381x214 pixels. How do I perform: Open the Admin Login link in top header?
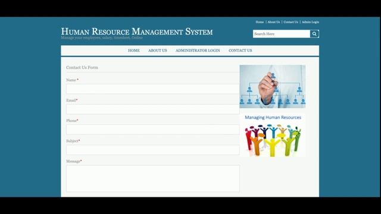click(310, 22)
